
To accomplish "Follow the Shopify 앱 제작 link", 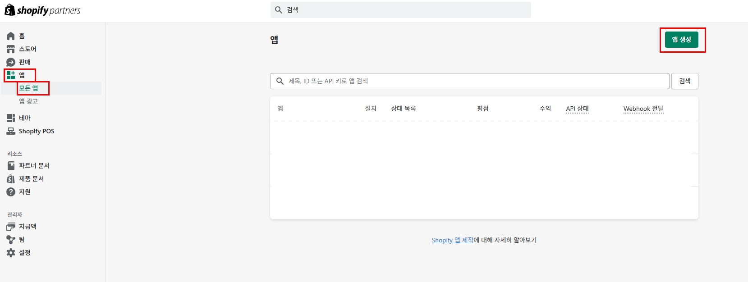I will click(452, 240).
